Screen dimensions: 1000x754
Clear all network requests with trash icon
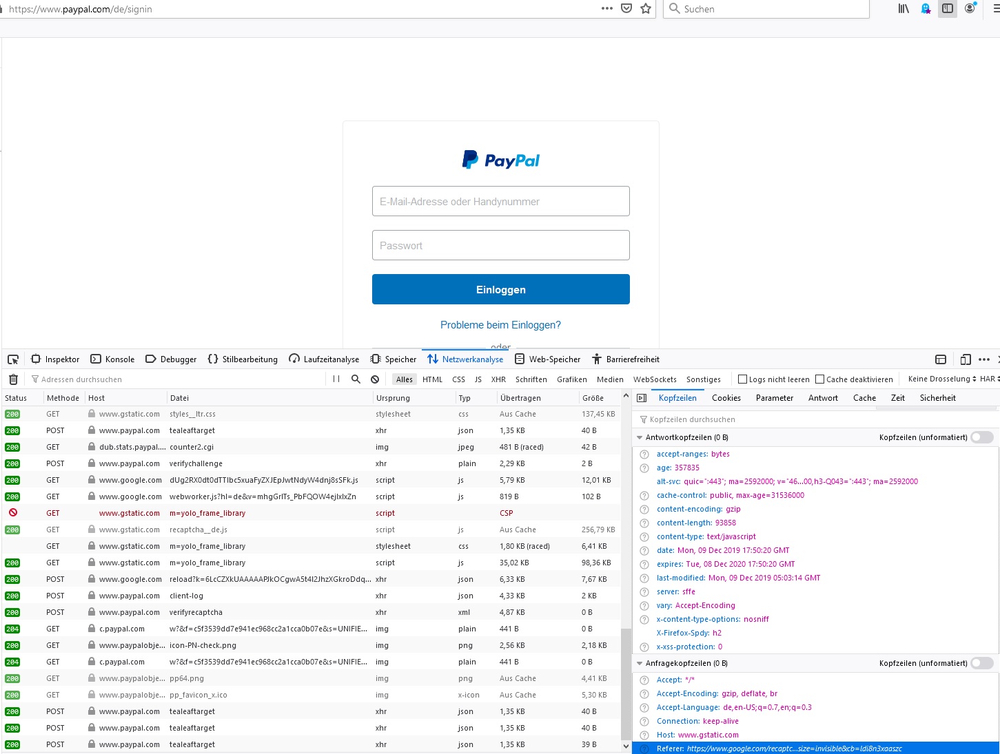12,379
